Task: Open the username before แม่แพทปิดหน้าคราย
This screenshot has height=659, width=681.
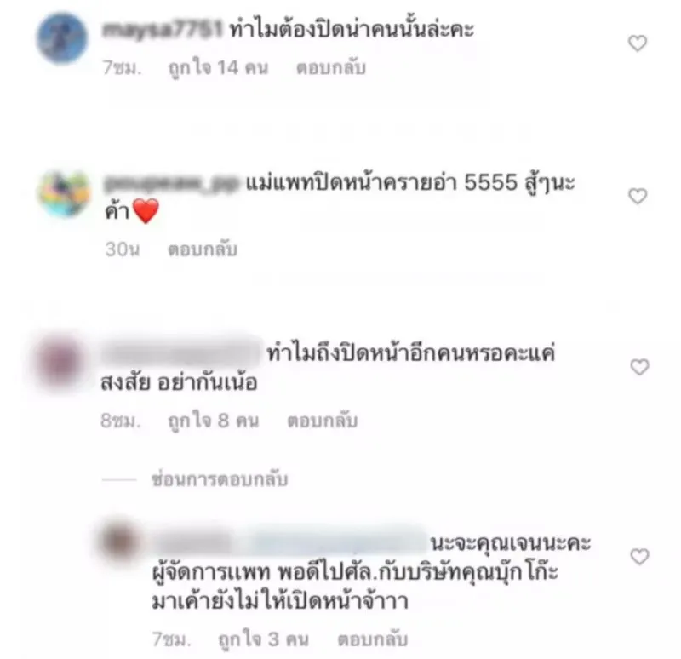Action: pyautogui.click(x=171, y=183)
